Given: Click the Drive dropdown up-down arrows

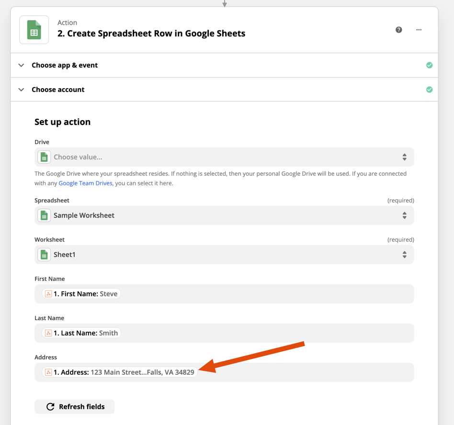Looking at the screenshot, I should coord(405,157).
